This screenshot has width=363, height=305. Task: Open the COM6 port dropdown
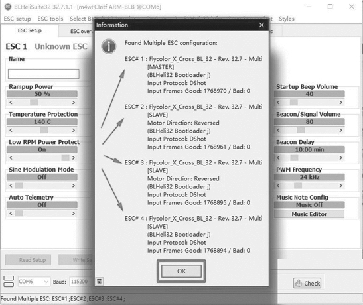tap(34, 282)
